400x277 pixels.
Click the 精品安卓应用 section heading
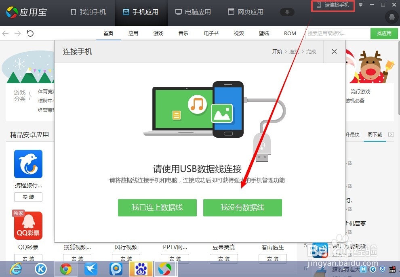pos(29,134)
